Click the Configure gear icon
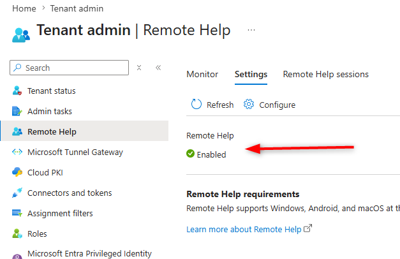The width and height of the screenshot is (400, 259). [x=249, y=104]
